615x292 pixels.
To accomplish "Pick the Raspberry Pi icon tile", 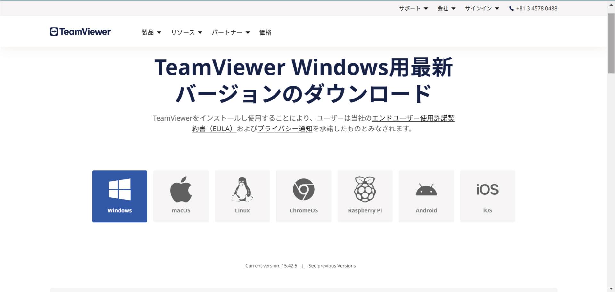I will click(x=365, y=196).
